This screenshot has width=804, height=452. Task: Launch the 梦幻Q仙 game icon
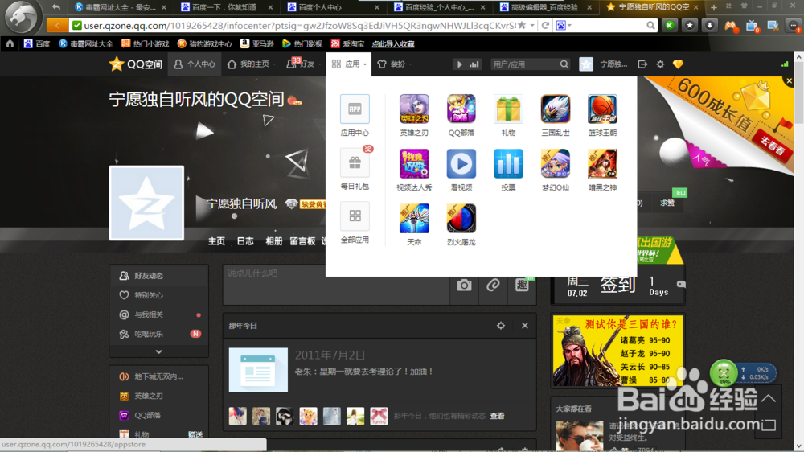556,163
